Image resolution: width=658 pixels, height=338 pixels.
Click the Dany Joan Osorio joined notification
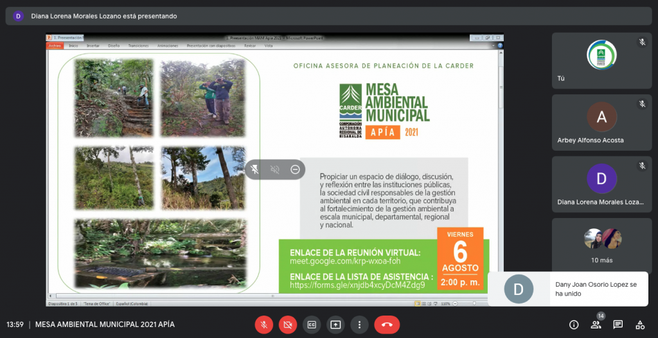click(x=567, y=289)
